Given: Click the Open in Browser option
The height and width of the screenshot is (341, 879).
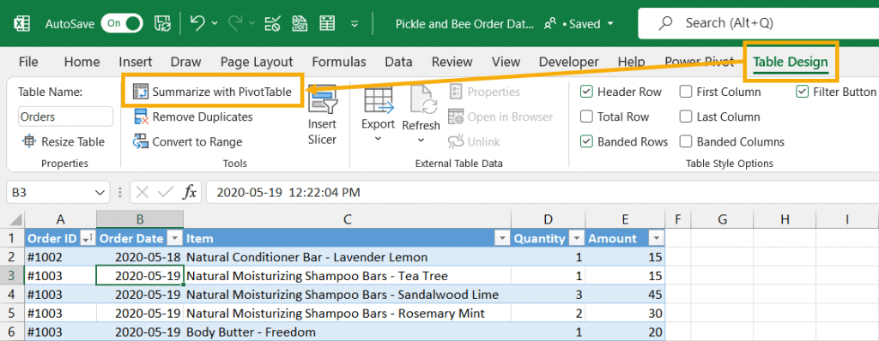Looking at the screenshot, I should pyautogui.click(x=500, y=117).
